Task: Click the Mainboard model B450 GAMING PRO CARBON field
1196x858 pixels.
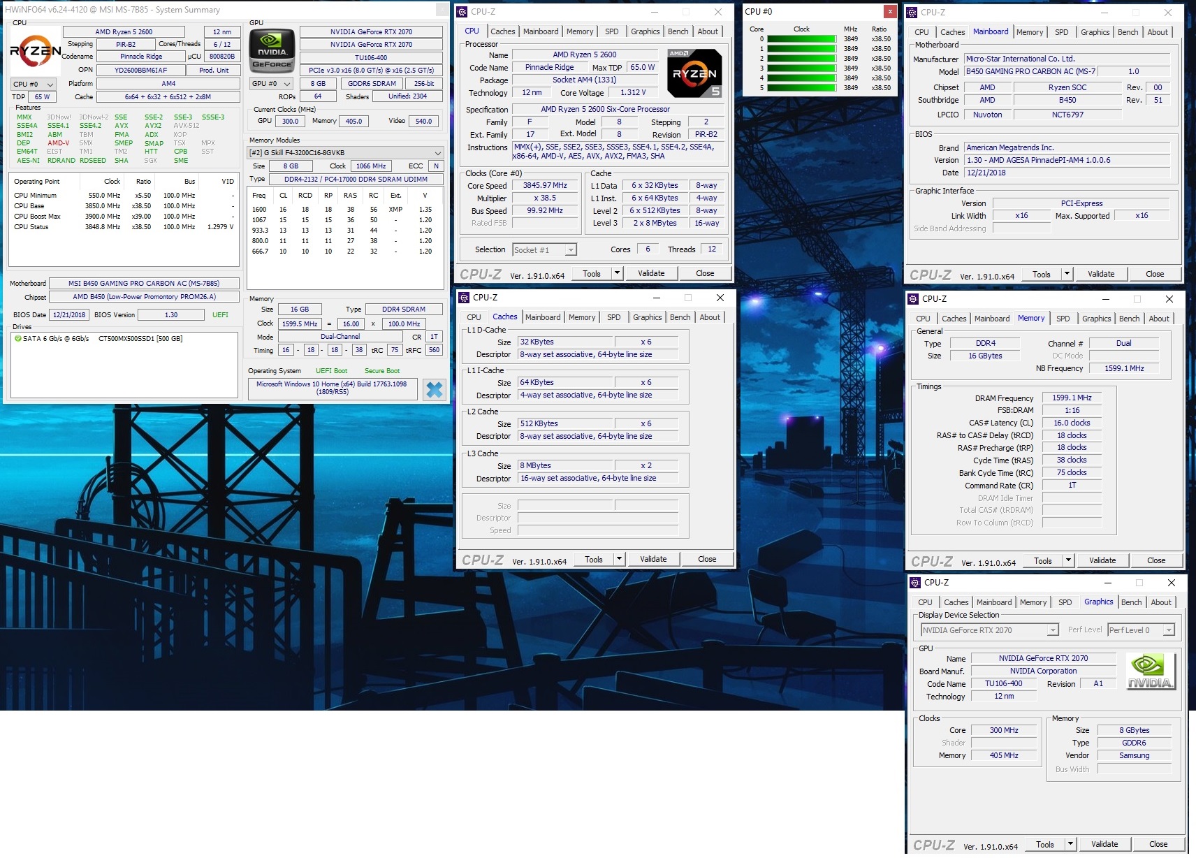Action: click(x=1030, y=72)
